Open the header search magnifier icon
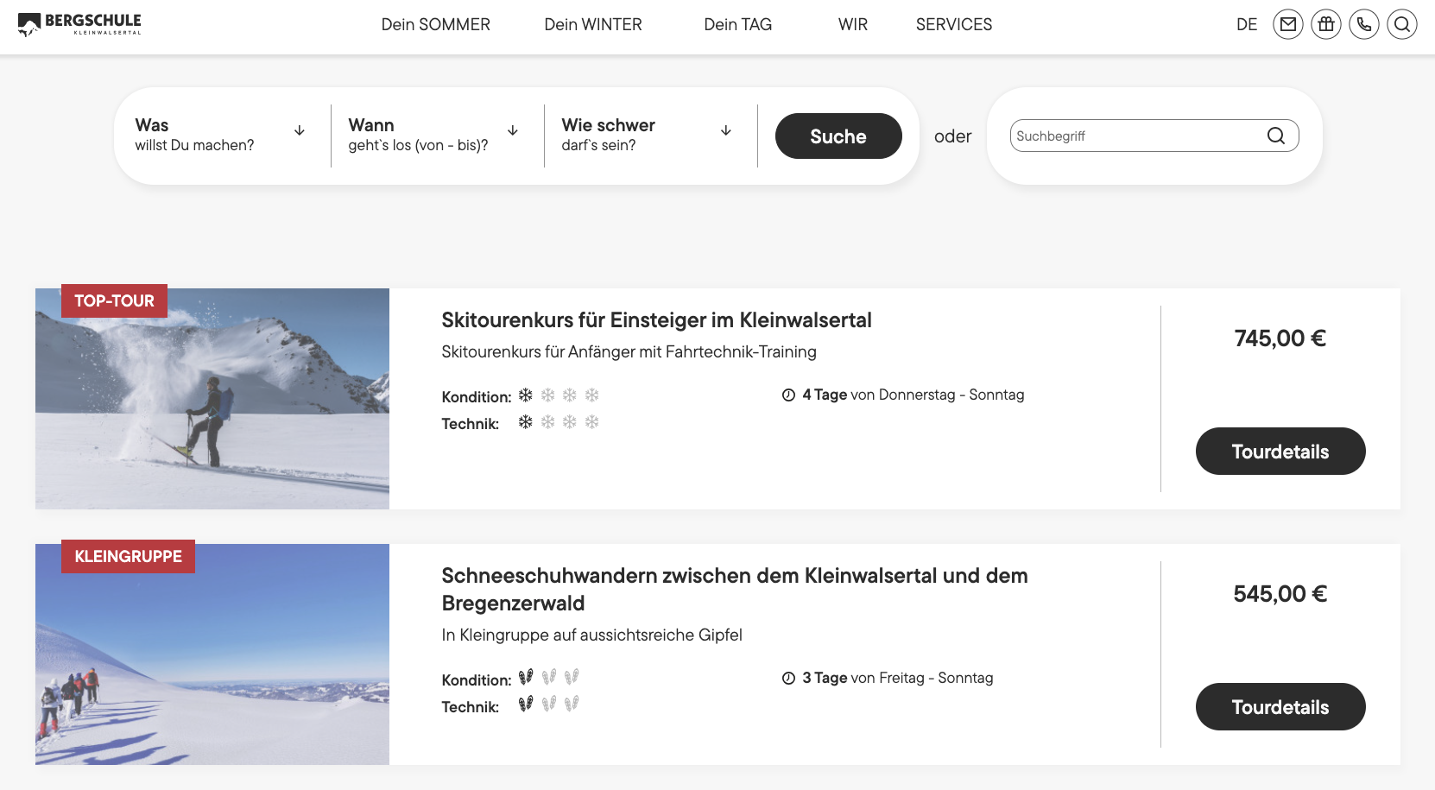The height and width of the screenshot is (790, 1435). (x=1401, y=24)
